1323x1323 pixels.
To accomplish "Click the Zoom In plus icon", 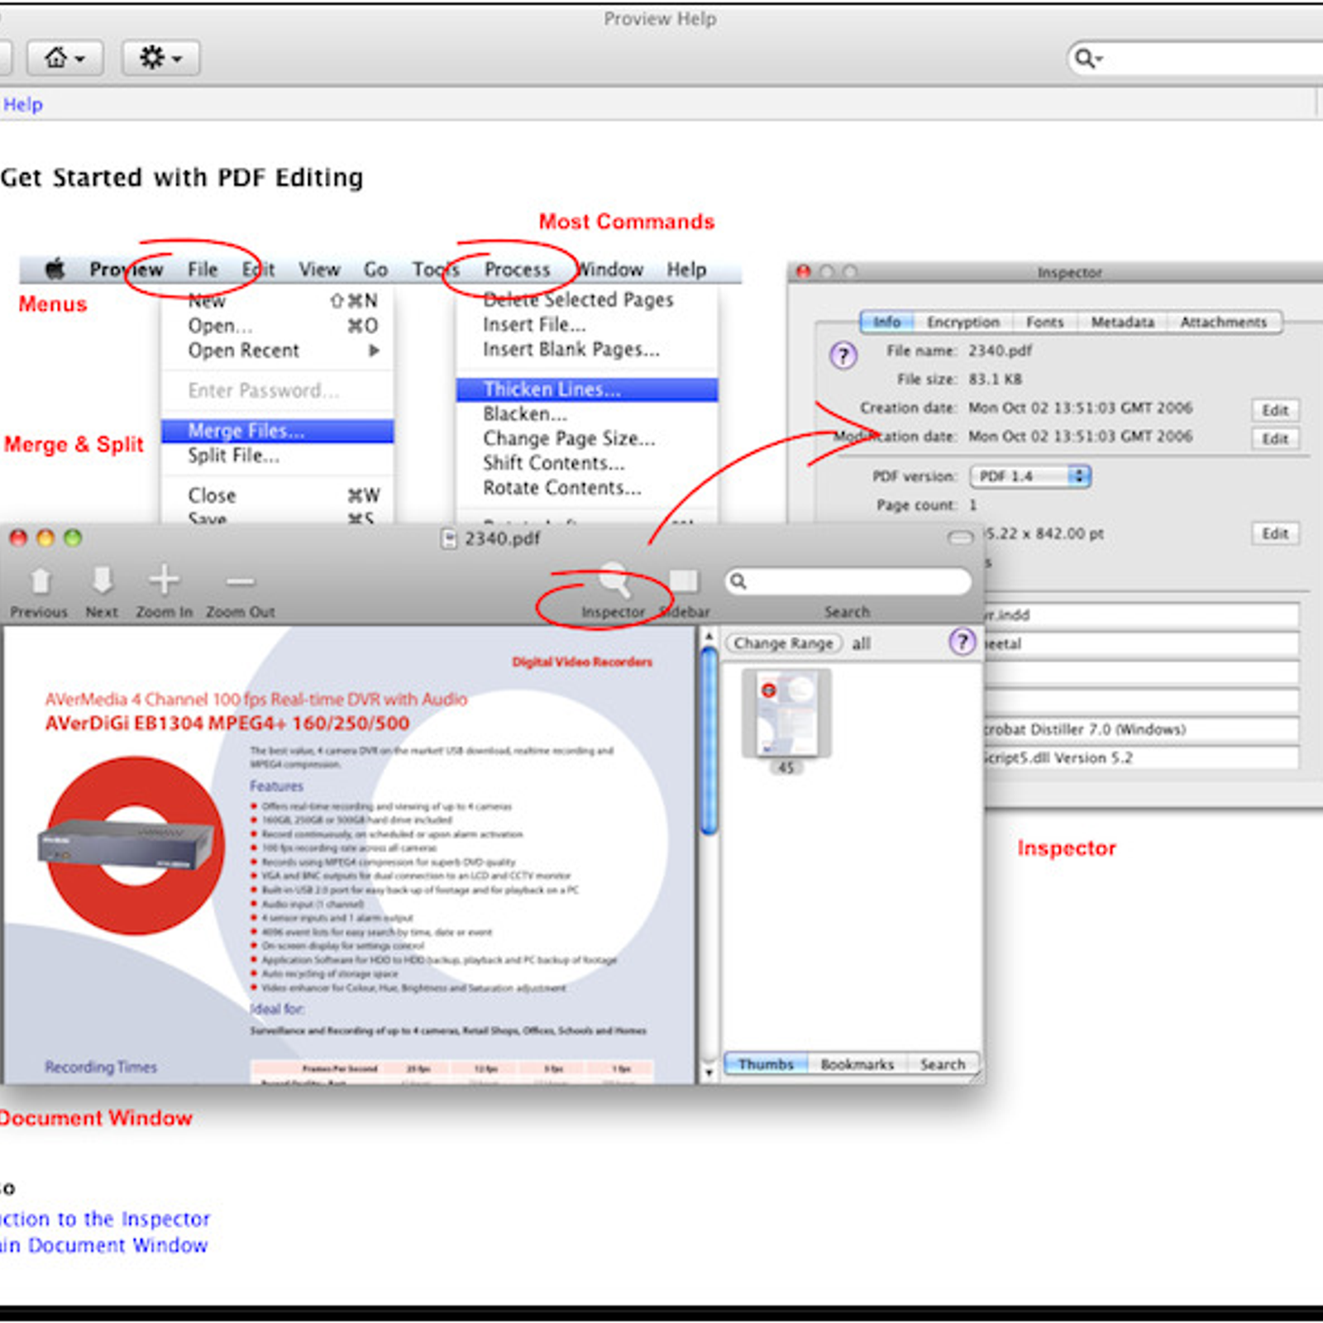I will (164, 580).
